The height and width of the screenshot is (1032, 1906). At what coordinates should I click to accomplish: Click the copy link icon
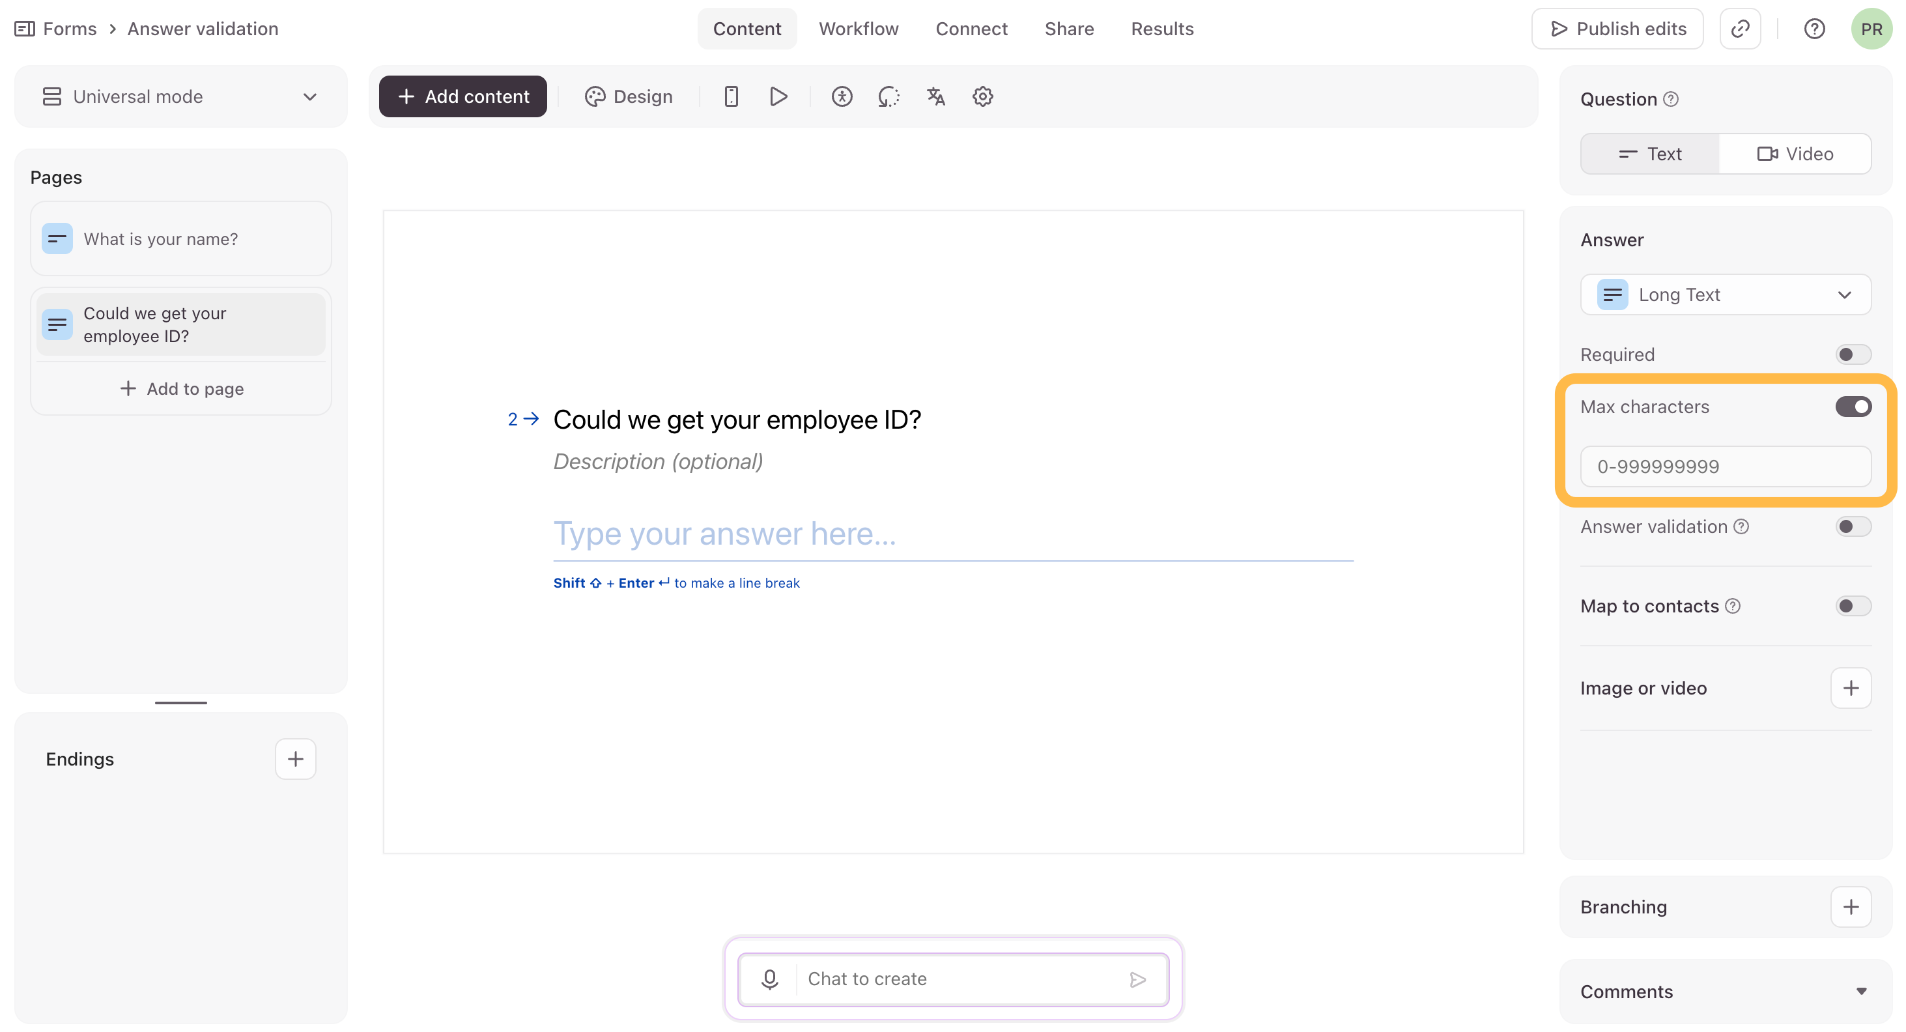tap(1739, 29)
